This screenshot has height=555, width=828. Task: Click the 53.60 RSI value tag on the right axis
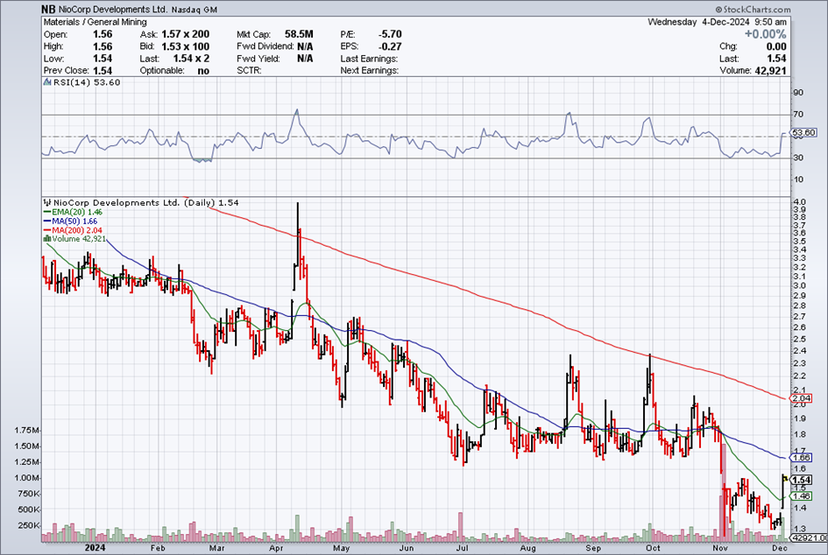click(x=803, y=132)
